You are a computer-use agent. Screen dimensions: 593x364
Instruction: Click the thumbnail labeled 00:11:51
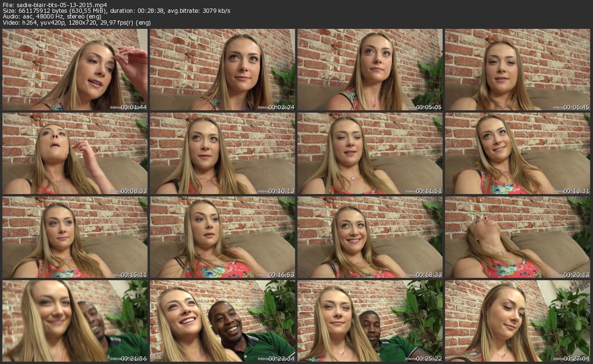click(370, 153)
